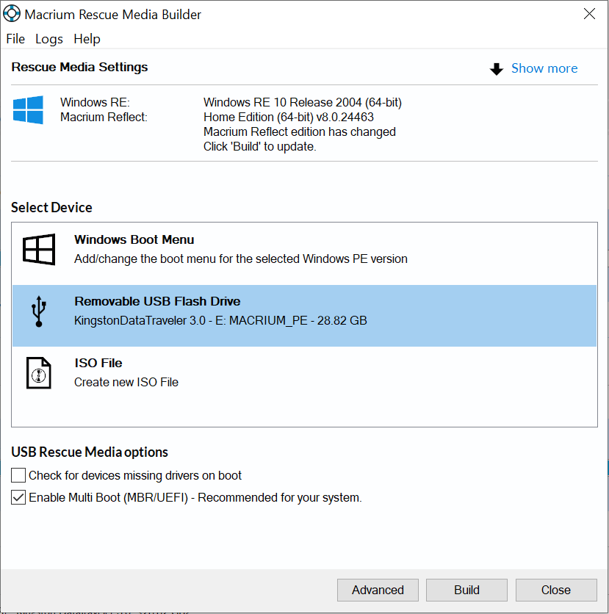Screen dimensions: 609x614
Task: Expand settings with Show more link
Action: click(544, 68)
